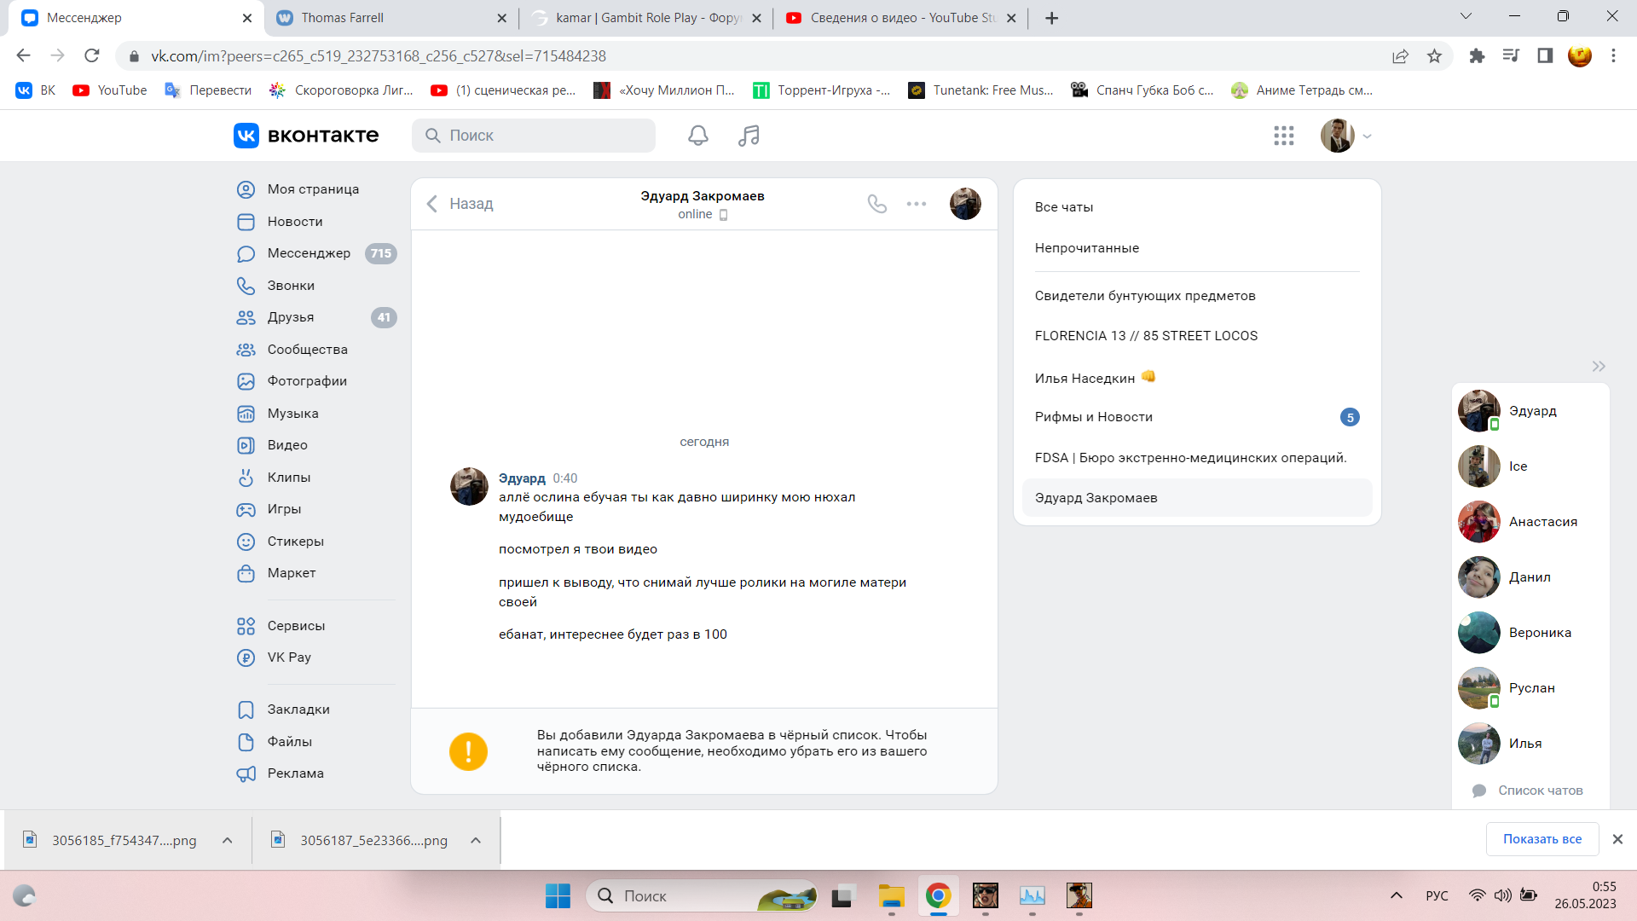Open options for 3056185 png download
This screenshot has height=921, width=1637.
[228, 841]
